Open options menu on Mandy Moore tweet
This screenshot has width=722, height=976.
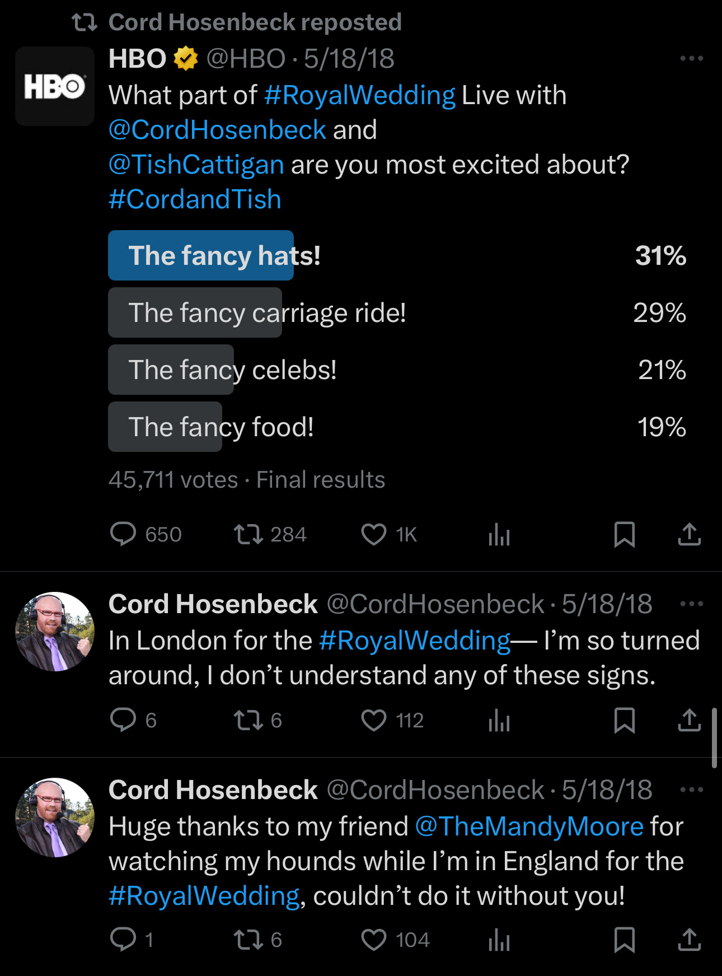691,790
